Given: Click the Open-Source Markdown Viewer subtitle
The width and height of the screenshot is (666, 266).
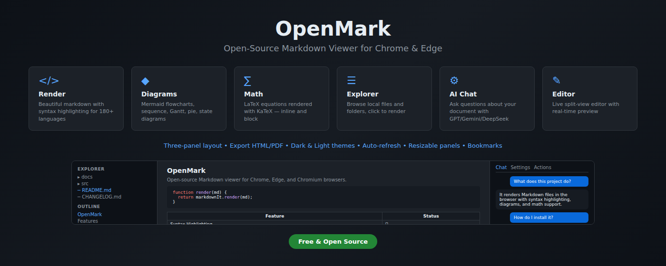Looking at the screenshot, I should tap(333, 48).
